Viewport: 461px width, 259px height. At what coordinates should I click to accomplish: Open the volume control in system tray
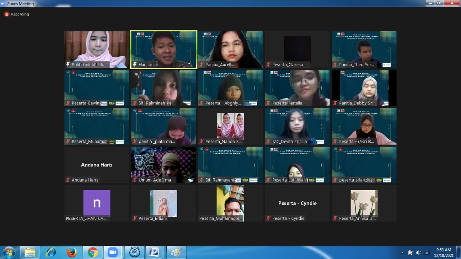click(x=419, y=253)
